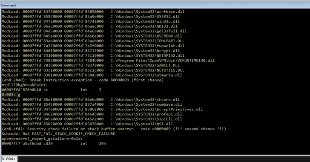Select the bcryptPrimitives.dll ModLoad line

tap(102, 109)
